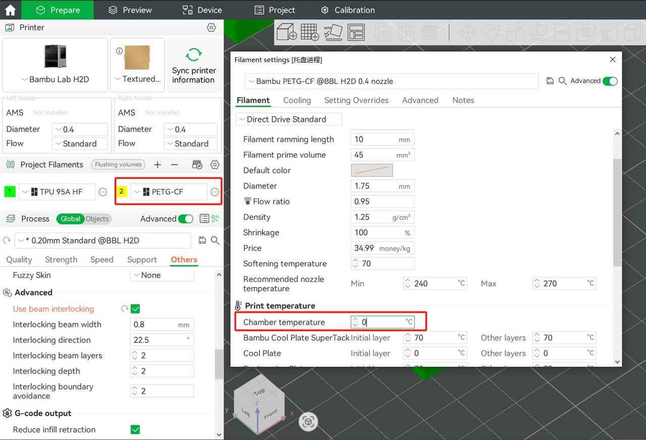
Task: Click the Flow ratio input field
Action: [383, 202]
